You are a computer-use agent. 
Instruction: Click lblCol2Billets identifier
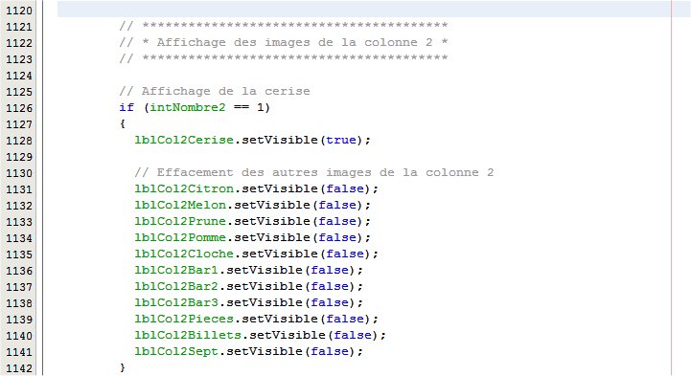(188, 335)
